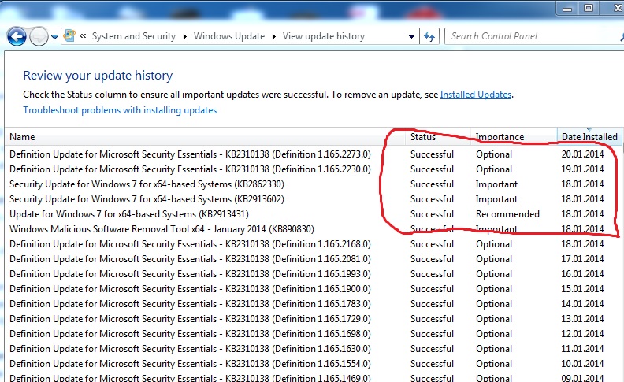Viewport: 624px width, 382px height.
Task: Expand arrow after System and Security
Action: [184, 36]
